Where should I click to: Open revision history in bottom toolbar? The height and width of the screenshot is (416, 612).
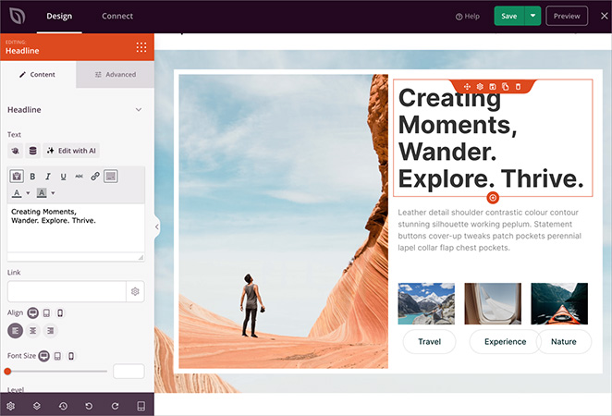pyautogui.click(x=63, y=405)
